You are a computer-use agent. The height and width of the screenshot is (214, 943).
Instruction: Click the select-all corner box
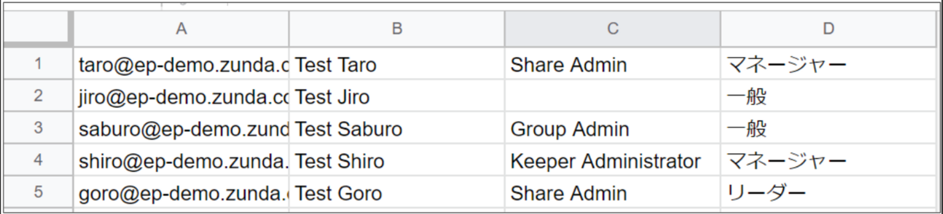[38, 28]
